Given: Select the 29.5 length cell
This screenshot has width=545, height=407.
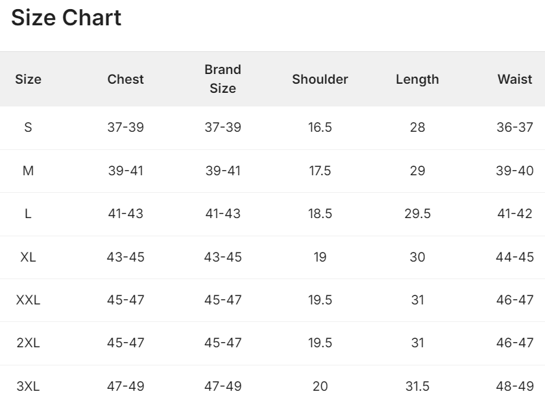Looking at the screenshot, I should click(x=417, y=214).
